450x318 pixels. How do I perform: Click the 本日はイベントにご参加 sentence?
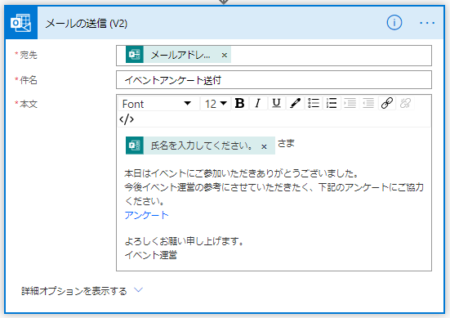coord(242,173)
